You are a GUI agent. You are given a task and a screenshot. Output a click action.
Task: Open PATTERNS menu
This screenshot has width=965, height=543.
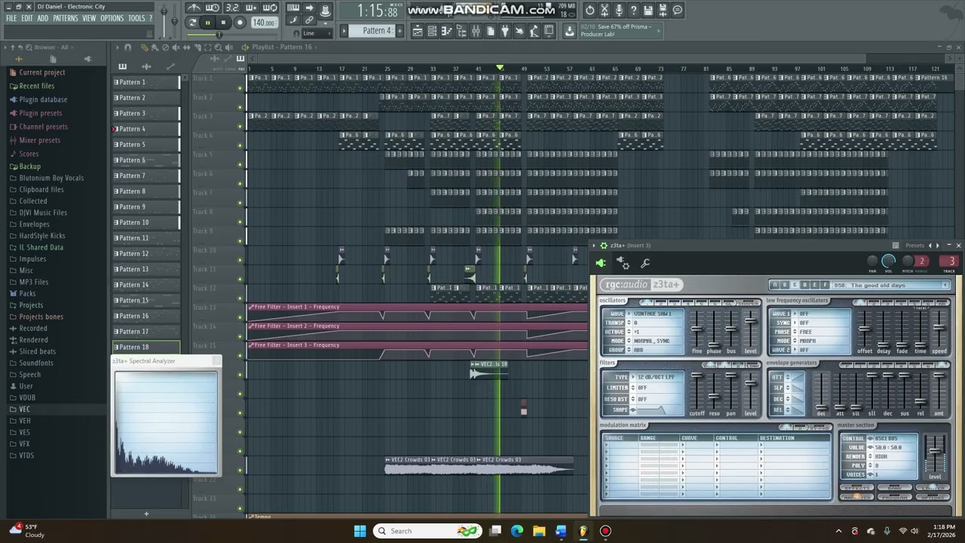point(66,18)
